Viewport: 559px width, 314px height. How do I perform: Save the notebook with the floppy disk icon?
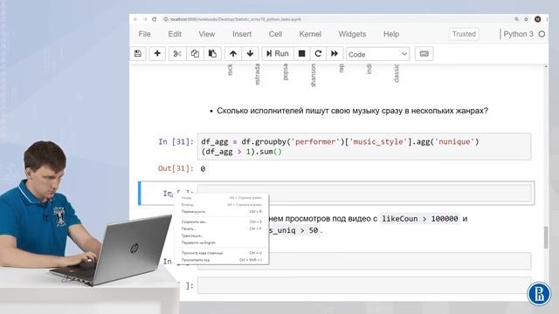pyautogui.click(x=138, y=54)
